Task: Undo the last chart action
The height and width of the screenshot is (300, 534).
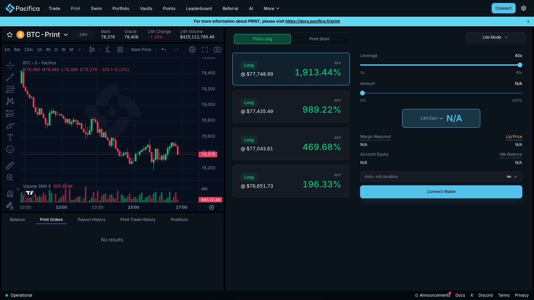Action: tap(164, 50)
